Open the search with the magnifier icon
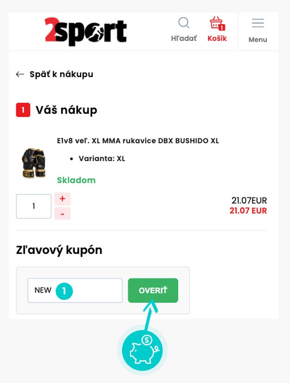This screenshot has width=290, height=383. [x=185, y=22]
